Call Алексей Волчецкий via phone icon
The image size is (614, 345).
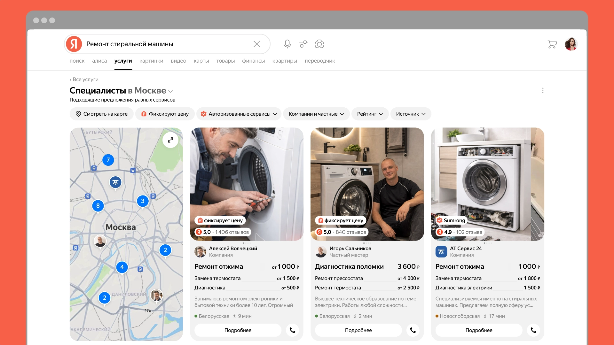292,330
